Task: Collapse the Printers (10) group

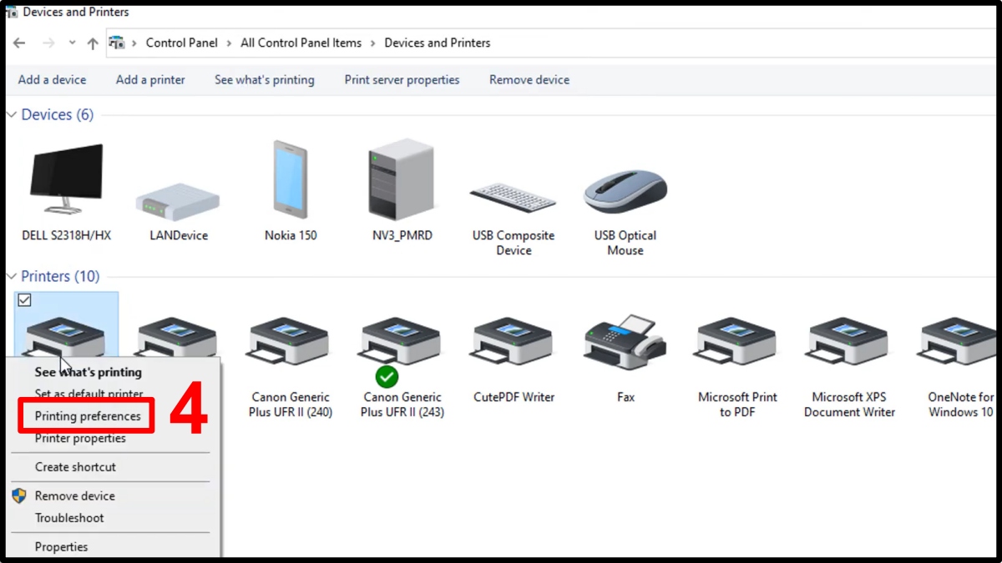Action: pyautogui.click(x=12, y=276)
